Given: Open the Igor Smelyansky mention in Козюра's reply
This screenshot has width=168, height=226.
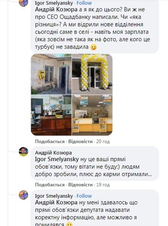Looking at the screenshot, I should (x=57, y=159).
